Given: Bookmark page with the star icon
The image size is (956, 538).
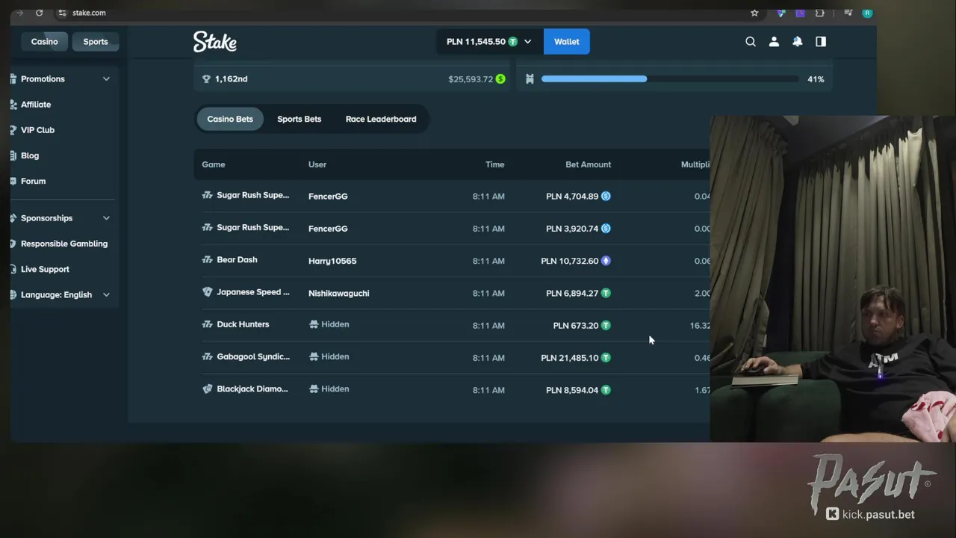Looking at the screenshot, I should pos(754,13).
